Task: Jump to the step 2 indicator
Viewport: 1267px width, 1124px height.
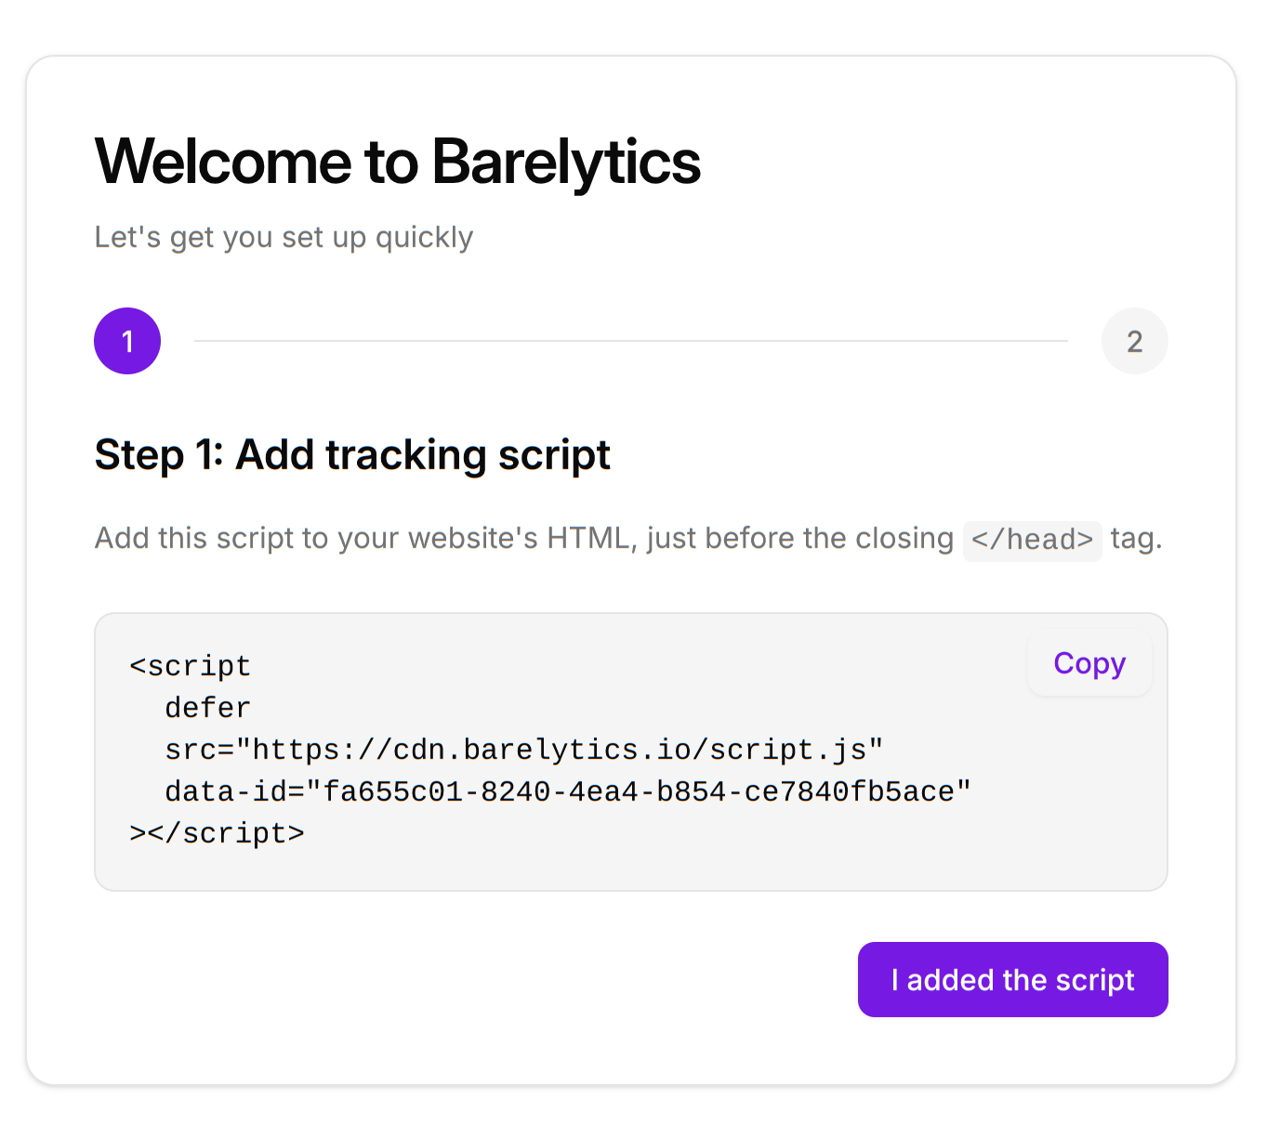Action: (1134, 341)
